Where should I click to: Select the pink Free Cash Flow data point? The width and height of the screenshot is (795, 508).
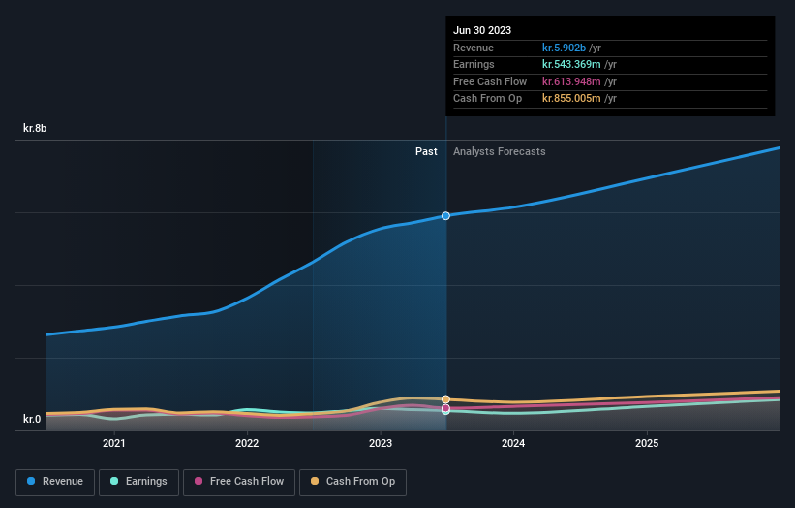445,408
